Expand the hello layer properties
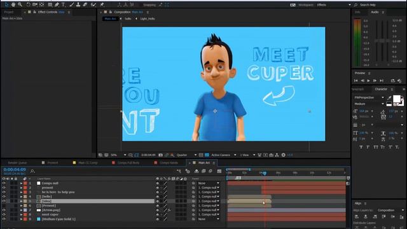Screen dimensions: 407x229 [21, 197]
